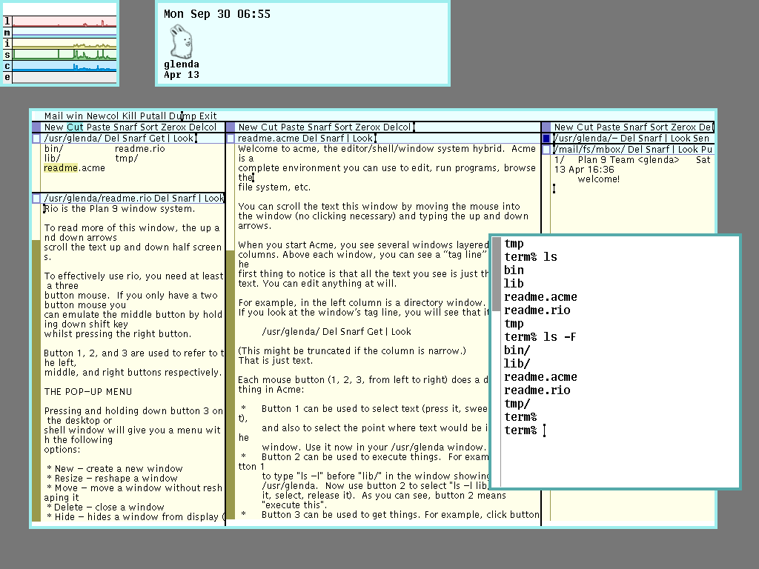Click the 'i' interrupt graph label in stats
This screenshot has height=569, width=759.
(7, 44)
